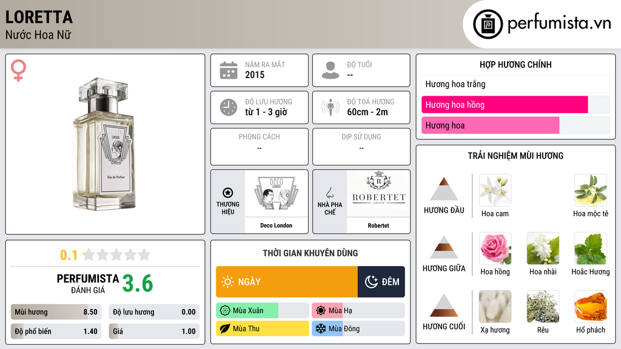
Task: Select the Hoa mộc tê note image
Action: pyautogui.click(x=591, y=190)
